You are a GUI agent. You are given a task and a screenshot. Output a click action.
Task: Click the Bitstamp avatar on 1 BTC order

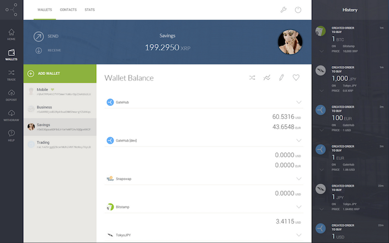pyautogui.click(x=321, y=31)
